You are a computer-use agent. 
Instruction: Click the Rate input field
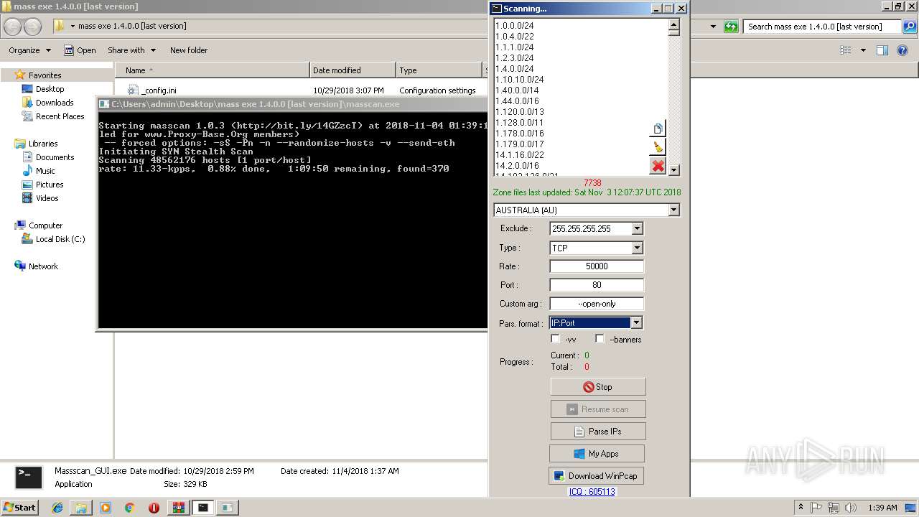tap(597, 266)
